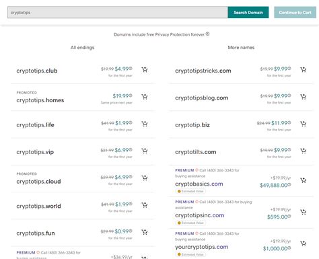This screenshot has height=259, width=319.
Task: Click the Search Domain button
Action: tap(248, 12)
